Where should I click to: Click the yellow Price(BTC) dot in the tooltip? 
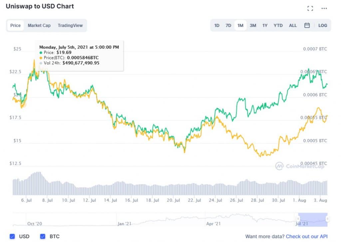[41, 57]
